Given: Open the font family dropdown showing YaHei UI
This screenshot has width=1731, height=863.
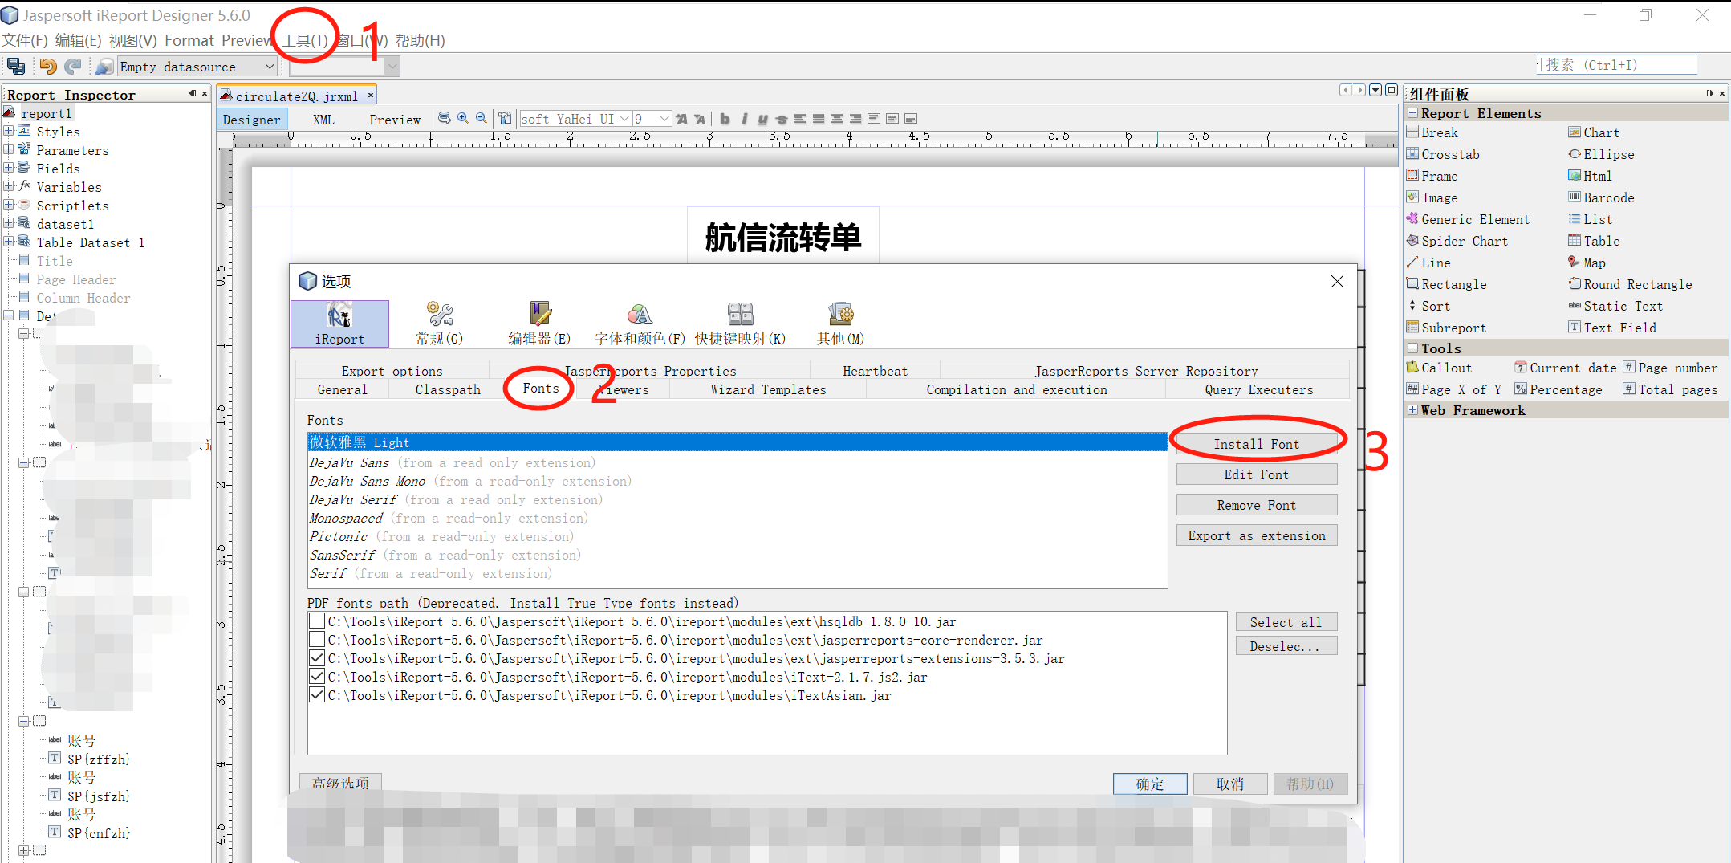Looking at the screenshot, I should pos(624,119).
